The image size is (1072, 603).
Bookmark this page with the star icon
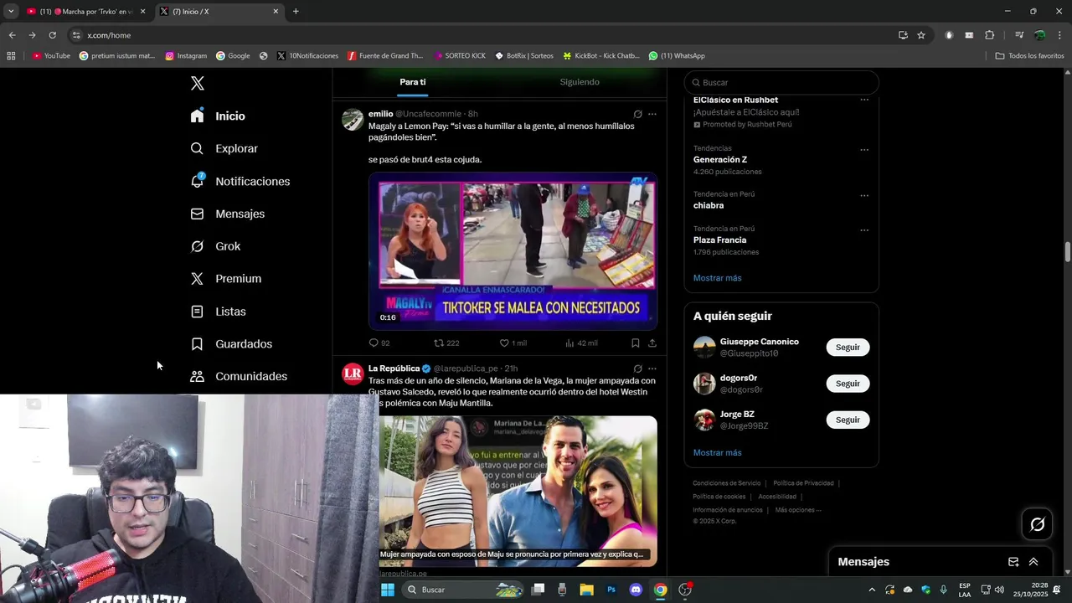(921, 35)
